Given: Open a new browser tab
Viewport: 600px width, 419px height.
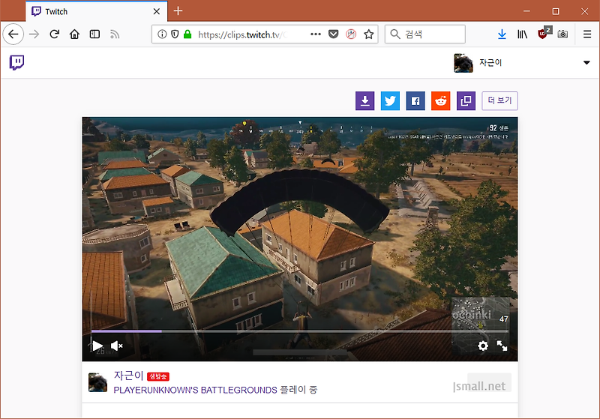Looking at the screenshot, I should [x=178, y=11].
